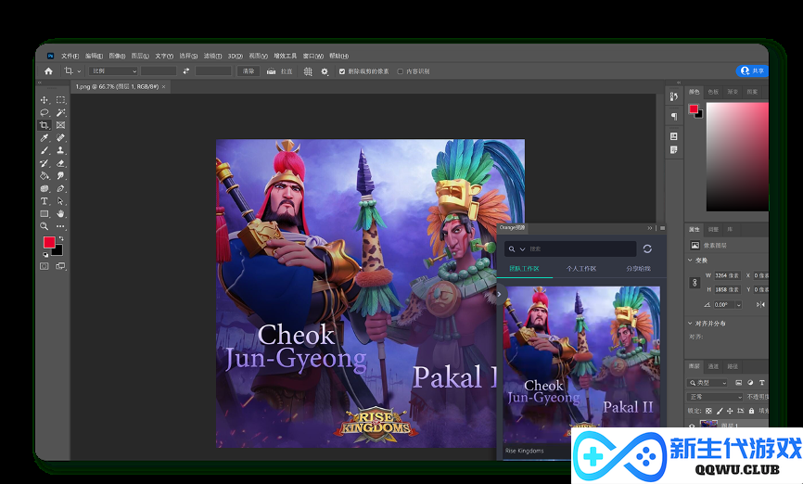Select the Rectangular Marquee tool
Screen dimensions: 803x484
tap(61, 100)
